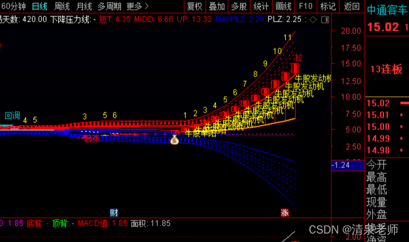Image resolution: width=409 pixels, height=242 pixels.
Task: Open the 统计 statistics tool
Action: point(261,7)
